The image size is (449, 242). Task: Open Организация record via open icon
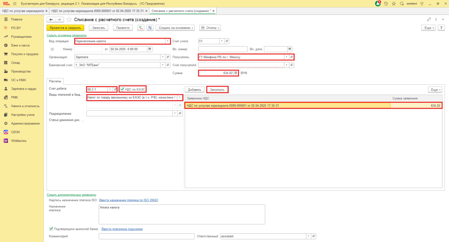[168, 57]
